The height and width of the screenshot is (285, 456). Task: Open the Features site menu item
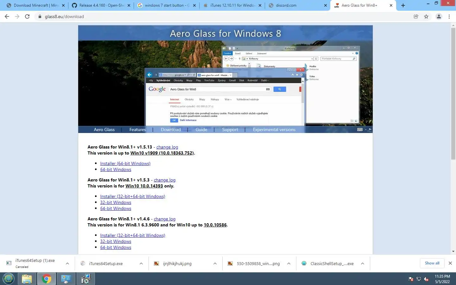(x=138, y=130)
